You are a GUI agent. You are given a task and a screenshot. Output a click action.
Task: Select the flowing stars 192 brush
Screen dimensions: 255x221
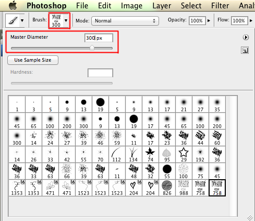click(x=200, y=154)
